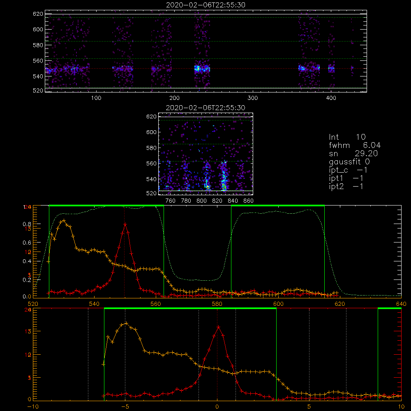Viewport: 411px width, 411px height.
Task: Click x-axis label 800 on middle image
Action: coord(201,201)
